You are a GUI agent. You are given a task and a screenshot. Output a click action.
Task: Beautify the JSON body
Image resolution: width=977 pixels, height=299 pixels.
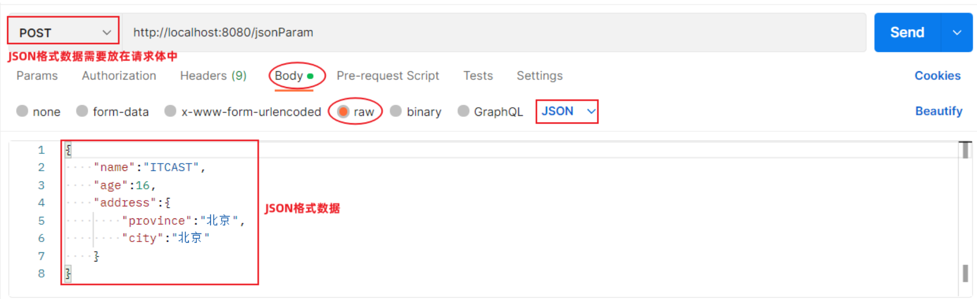[939, 111]
